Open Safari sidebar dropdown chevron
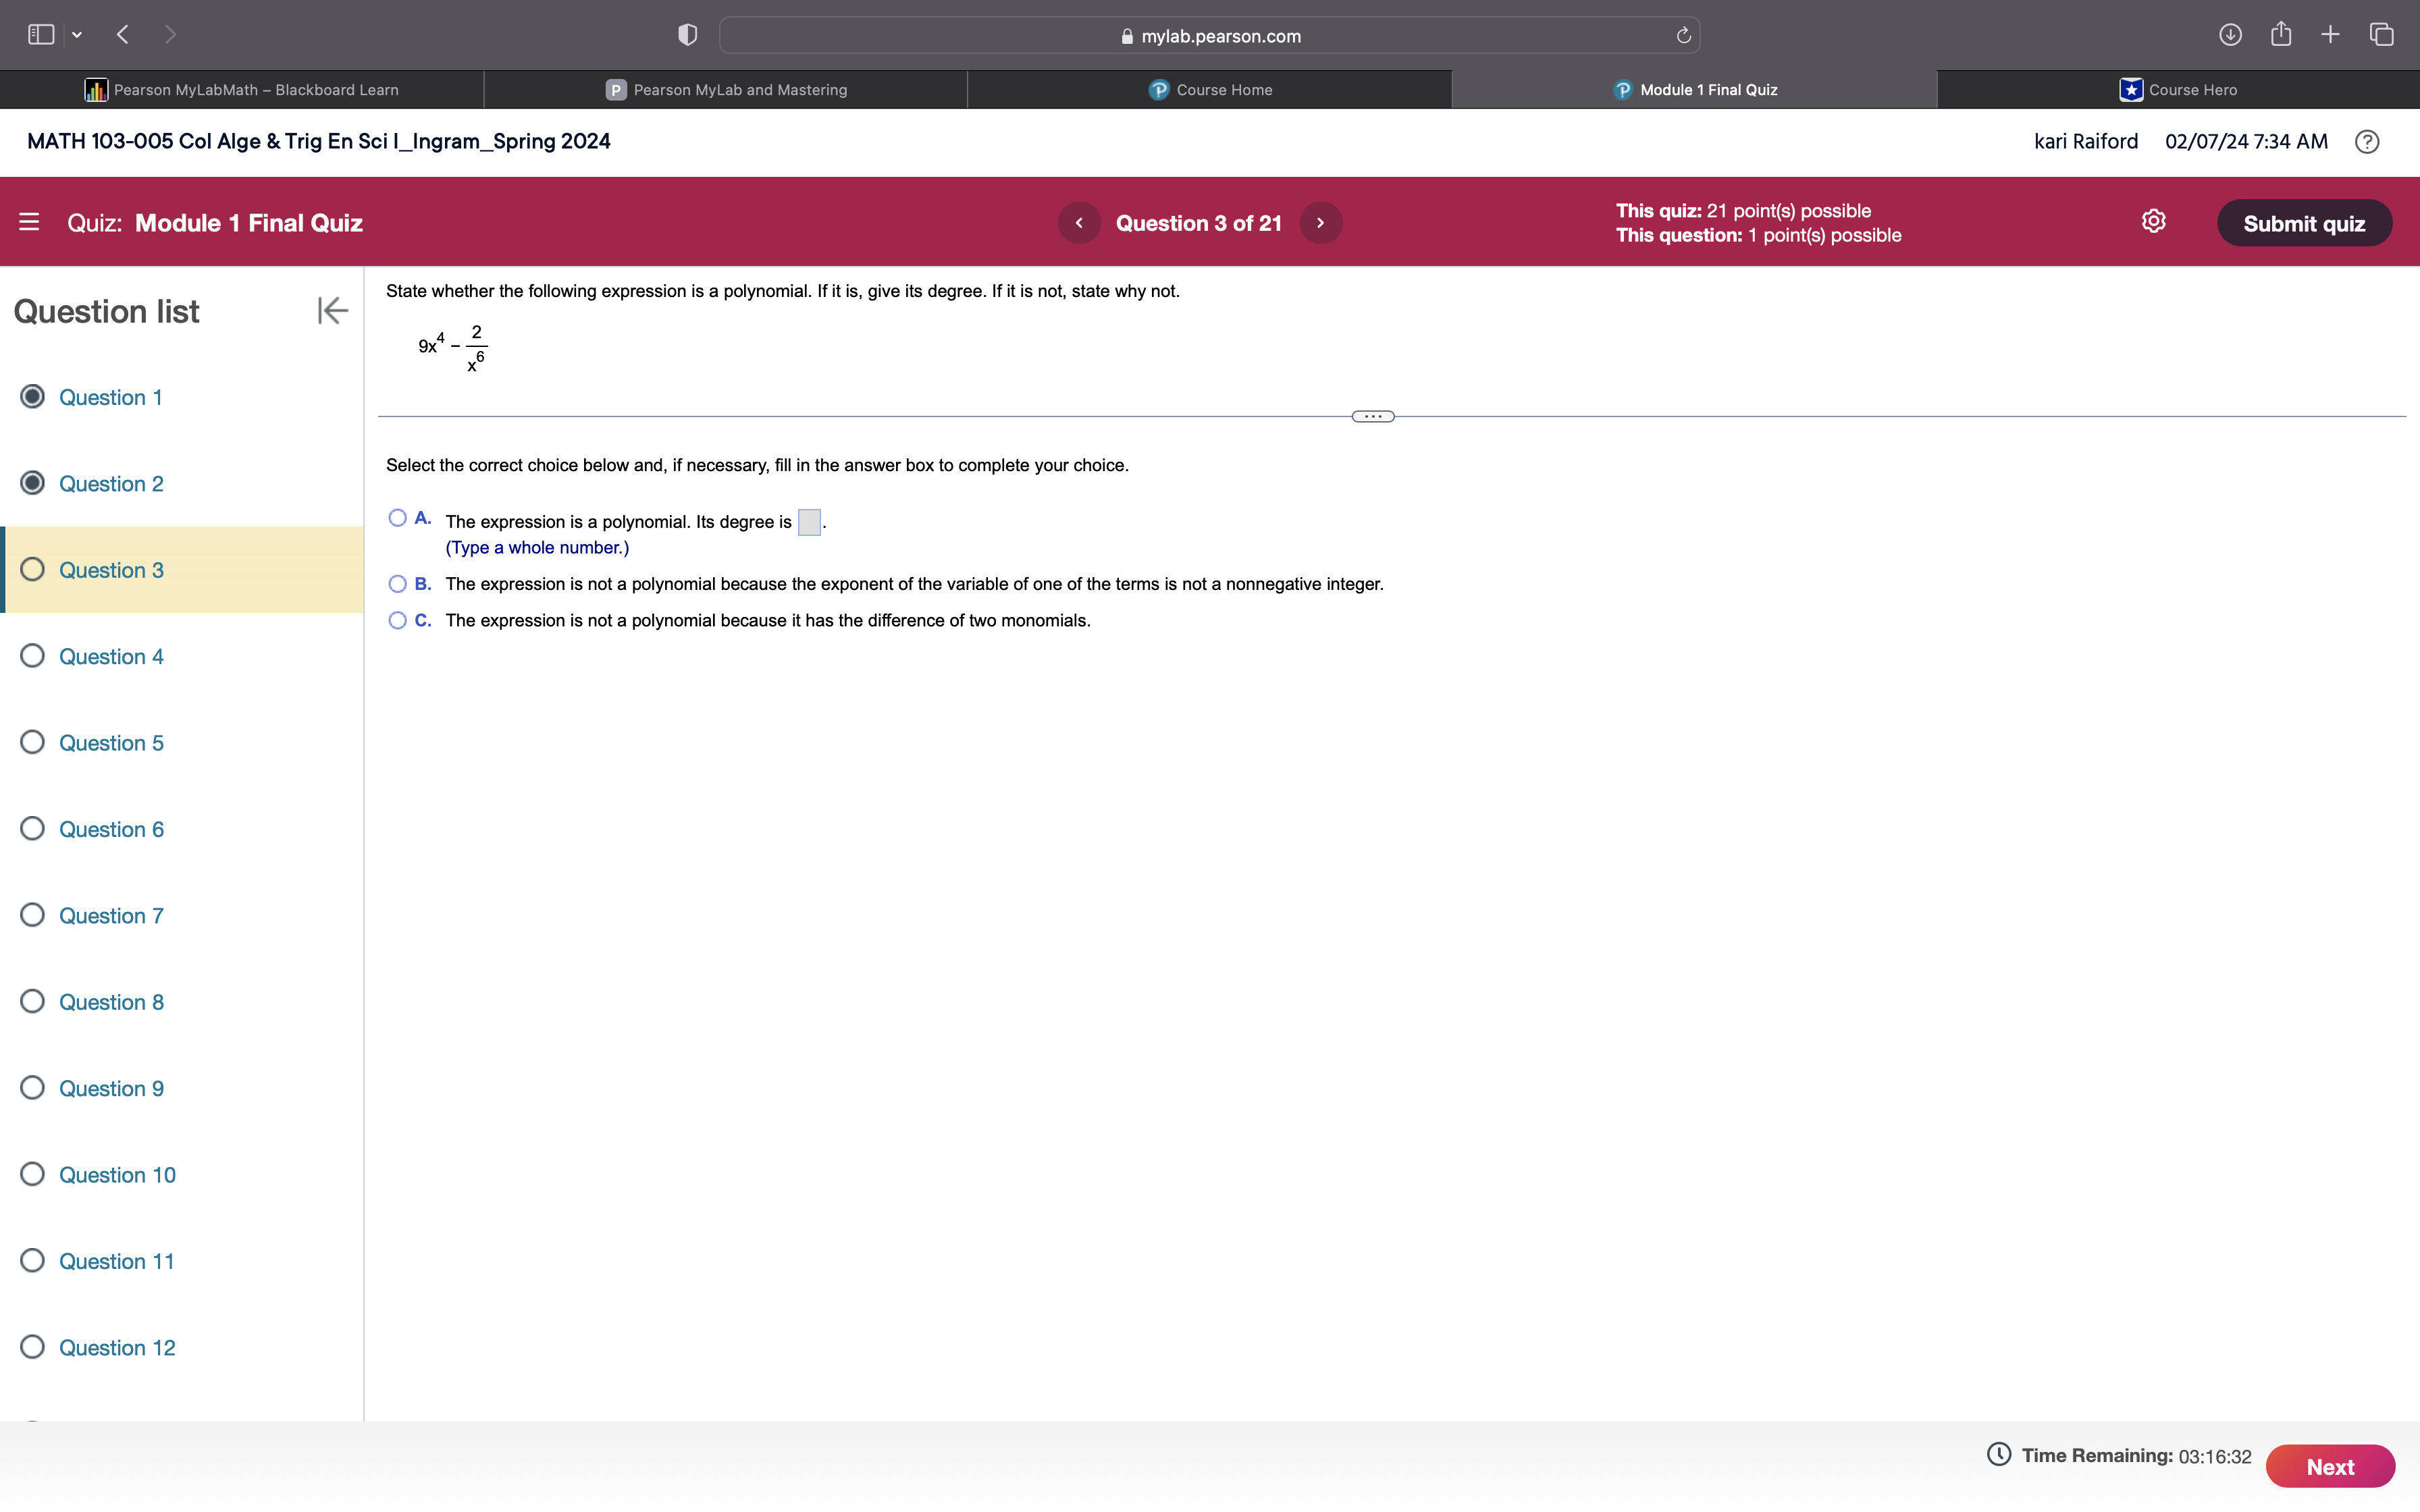The height and width of the screenshot is (1512, 2420). point(77,35)
